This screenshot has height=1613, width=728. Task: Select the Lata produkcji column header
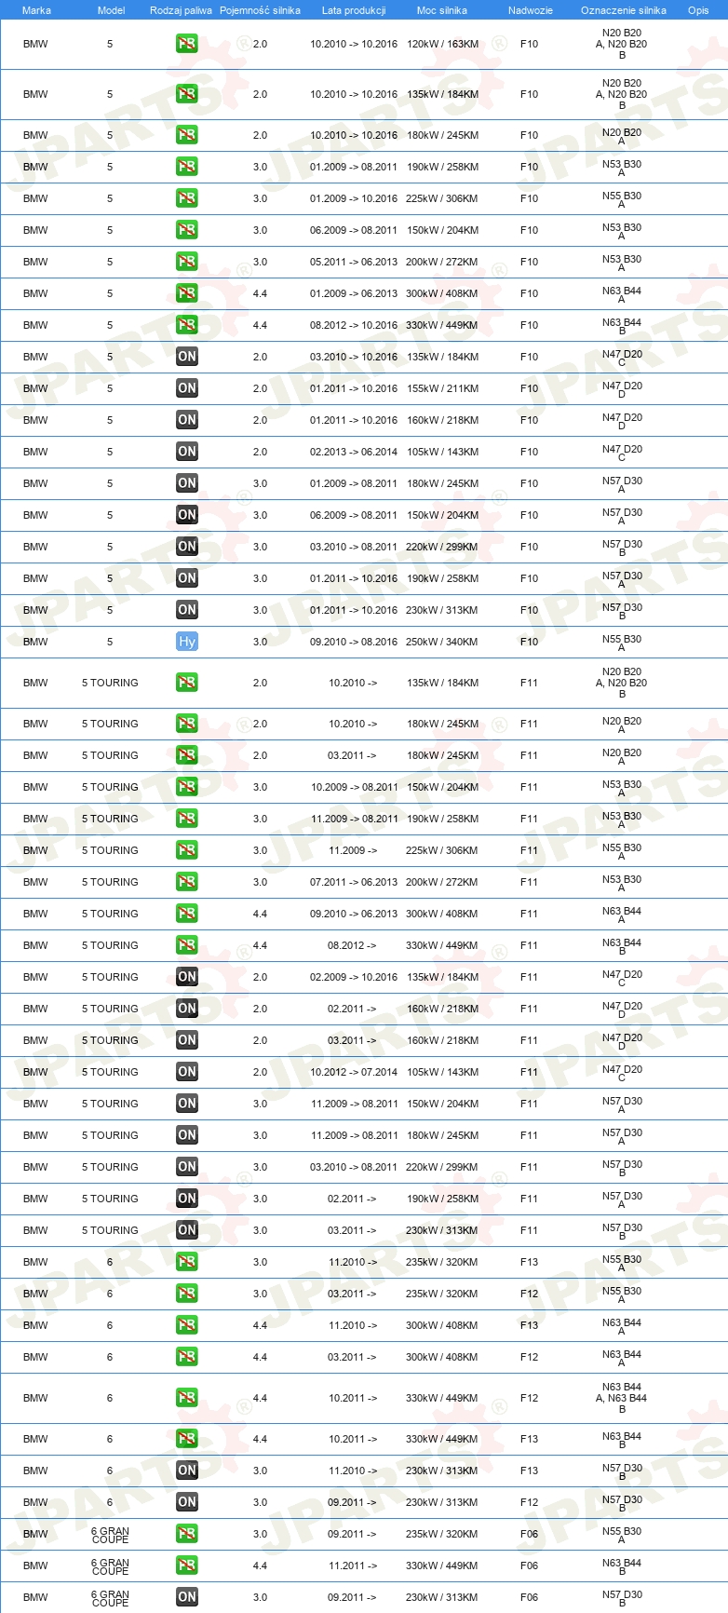[x=354, y=10]
